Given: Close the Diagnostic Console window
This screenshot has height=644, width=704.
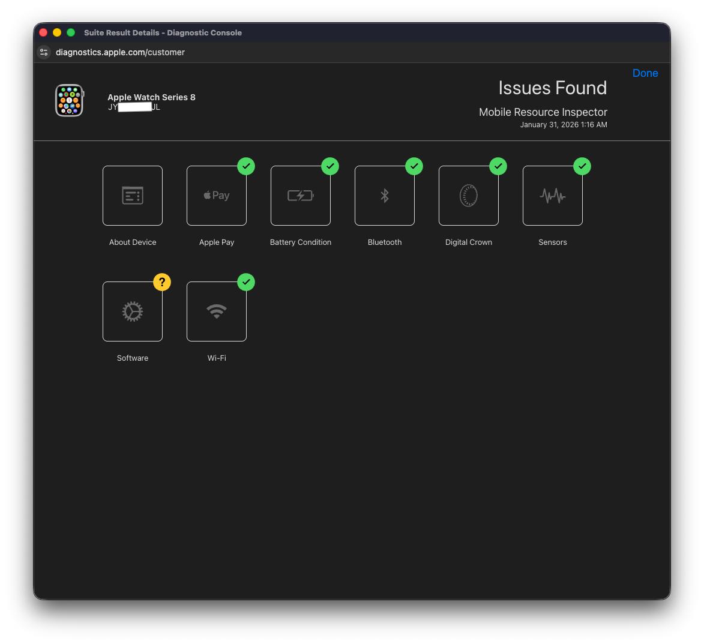Looking at the screenshot, I should [x=44, y=32].
